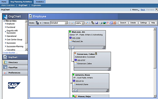Image resolution: width=158 pixels, height=99 pixels.
Task: Click the chart structure toolbar icon
Action: 93,23
